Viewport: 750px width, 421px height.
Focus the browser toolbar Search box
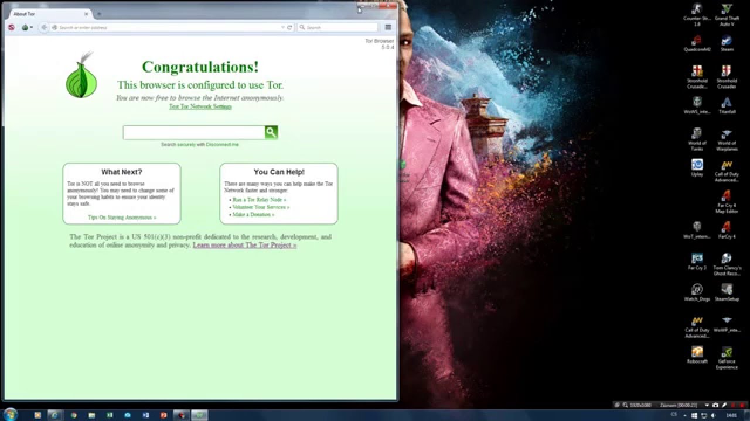coord(337,27)
